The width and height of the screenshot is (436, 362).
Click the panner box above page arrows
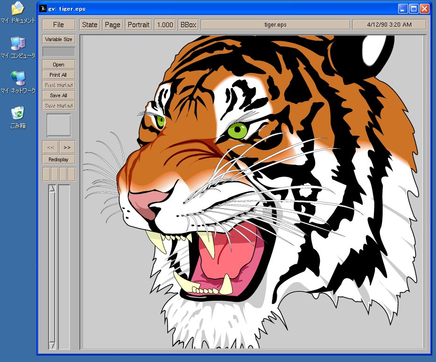click(59, 125)
